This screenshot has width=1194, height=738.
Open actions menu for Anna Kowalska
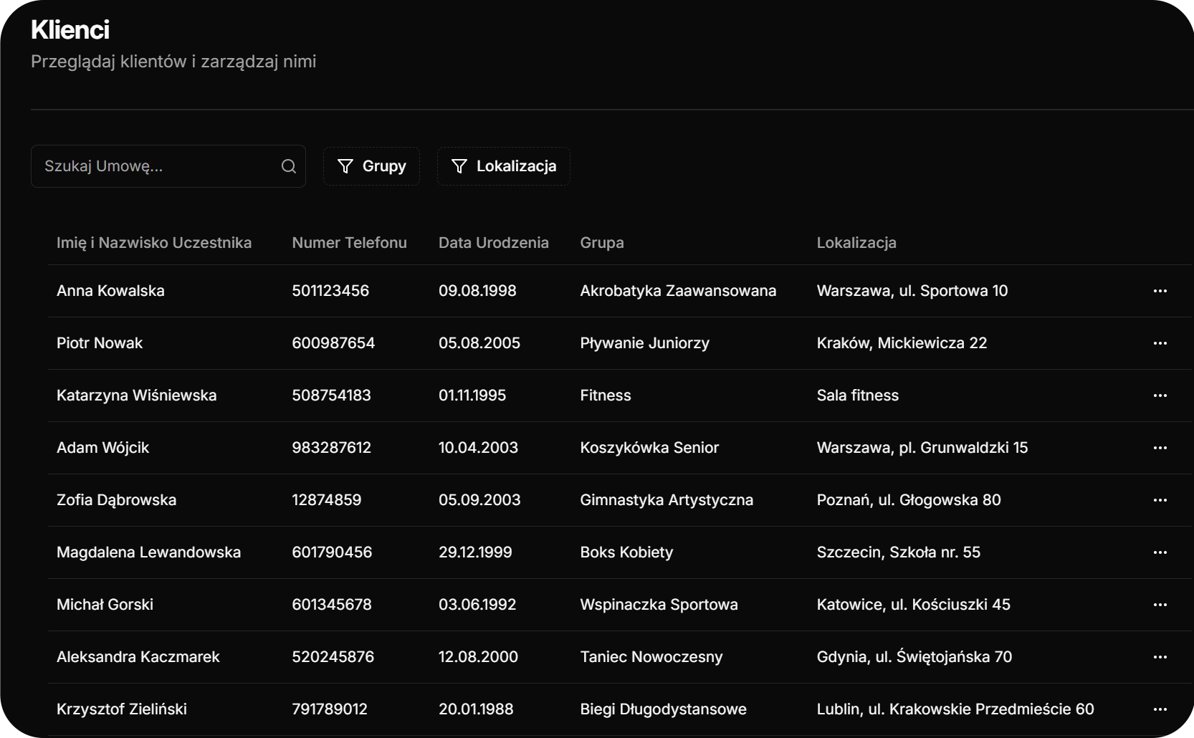click(x=1160, y=291)
